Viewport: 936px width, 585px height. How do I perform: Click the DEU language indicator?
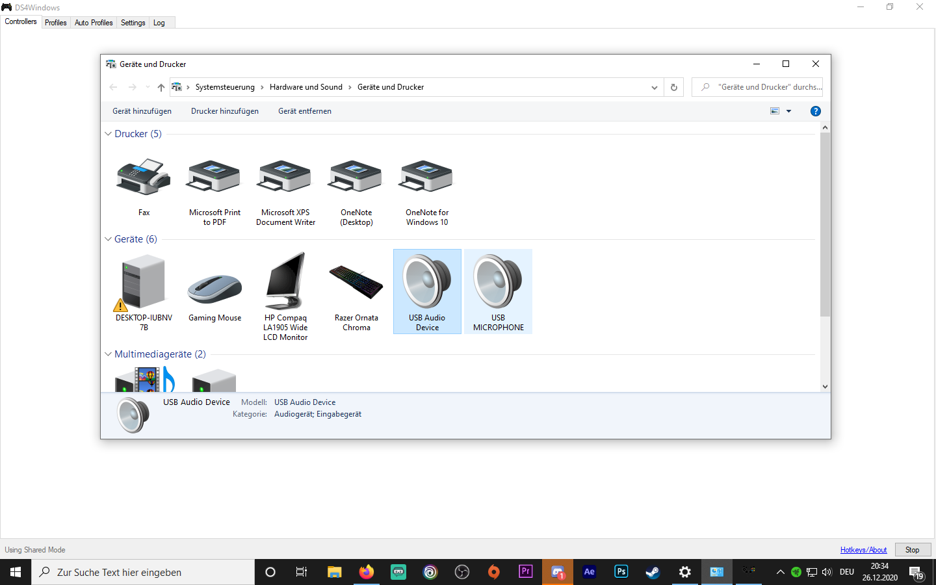tap(847, 572)
